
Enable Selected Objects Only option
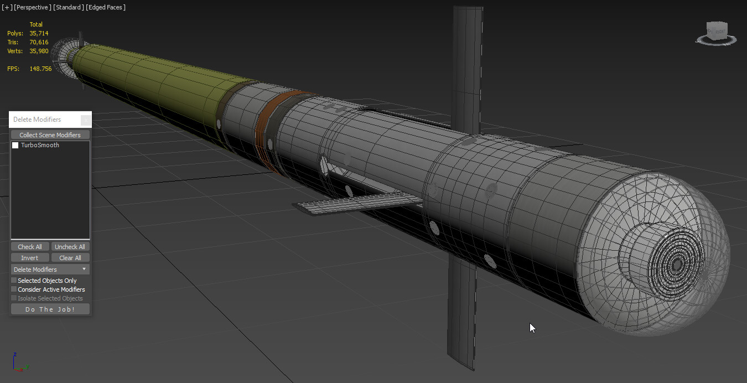click(13, 280)
